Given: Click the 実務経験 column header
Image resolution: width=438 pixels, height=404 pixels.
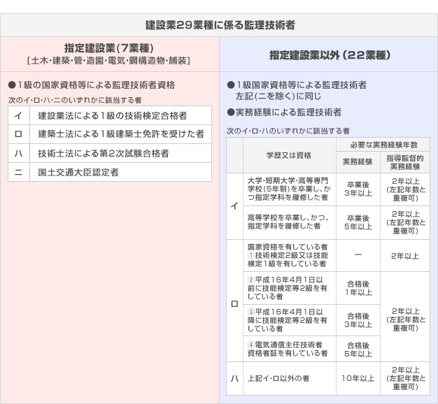Looking at the screenshot, I should [358, 162].
